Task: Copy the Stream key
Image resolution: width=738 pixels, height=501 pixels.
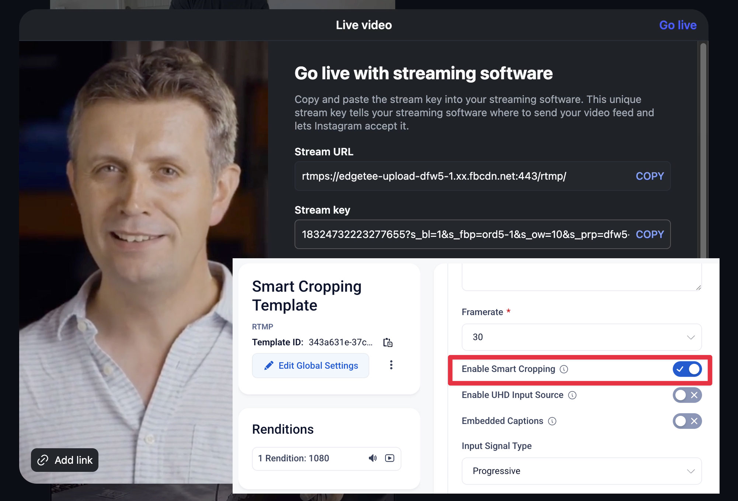Action: 650,234
